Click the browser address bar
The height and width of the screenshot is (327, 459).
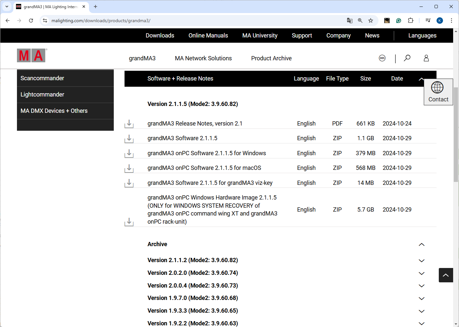[x=196, y=21]
